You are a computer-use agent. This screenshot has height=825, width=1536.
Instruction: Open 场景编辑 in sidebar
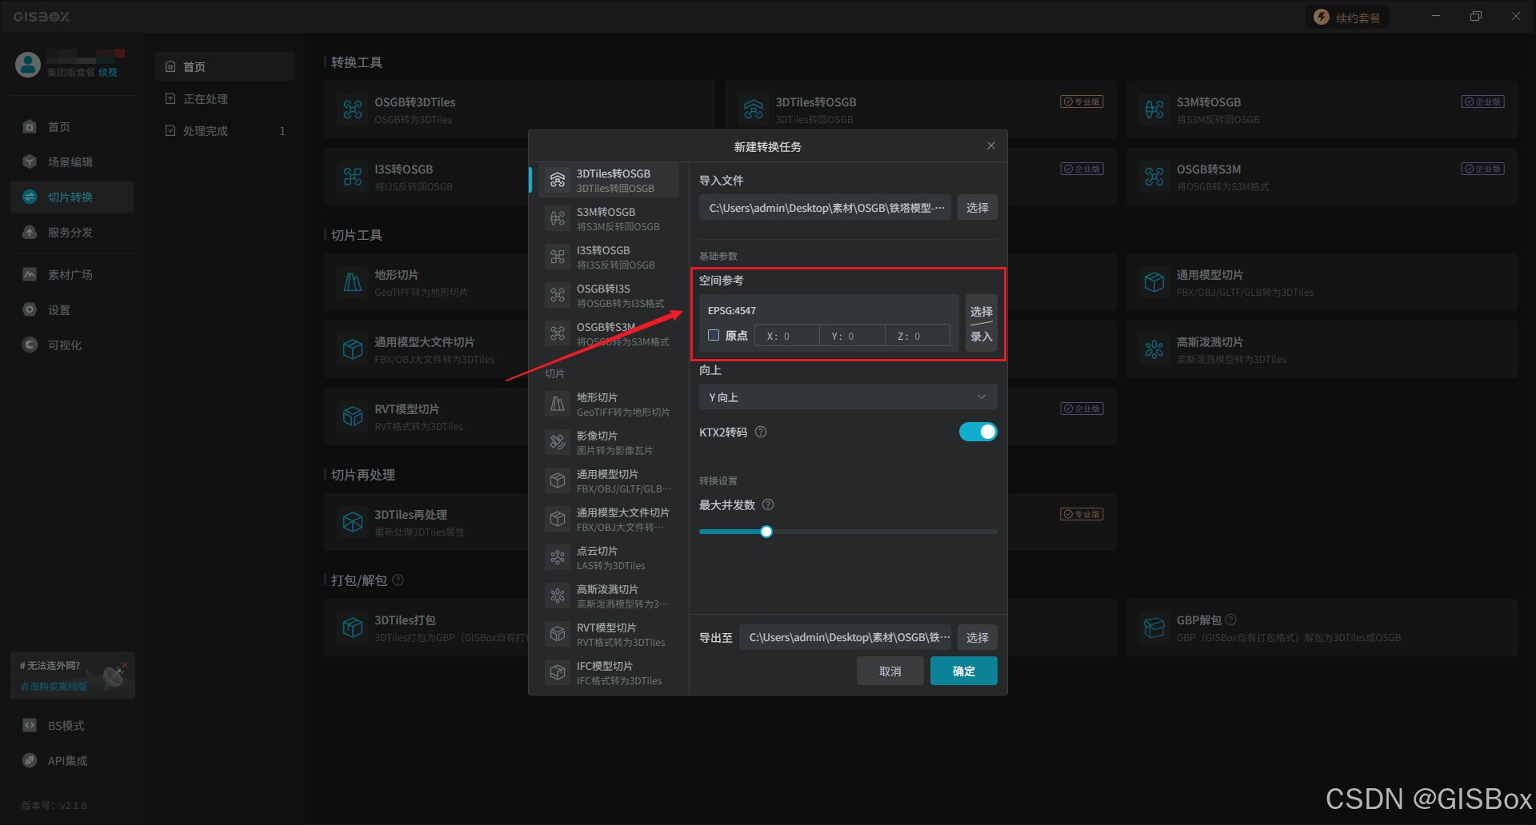(x=72, y=161)
